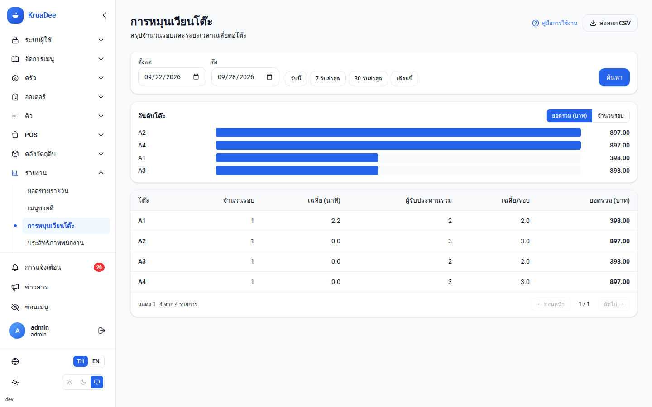Viewport: 652px width, 407px height.
Task: Expand the ครัว section chevron
Action: click(101, 78)
